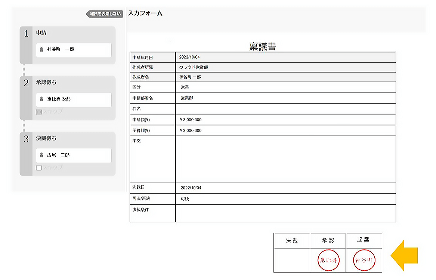Click the empty 決裁 stamp box
This screenshot has height=280, width=436.
pos(292,260)
